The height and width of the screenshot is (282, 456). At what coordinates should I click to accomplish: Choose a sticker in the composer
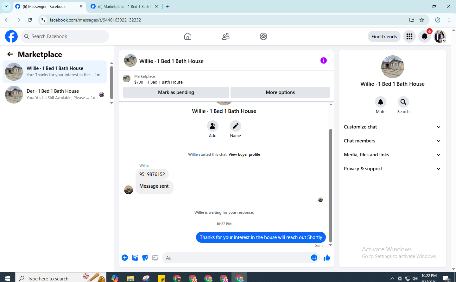[145, 258]
